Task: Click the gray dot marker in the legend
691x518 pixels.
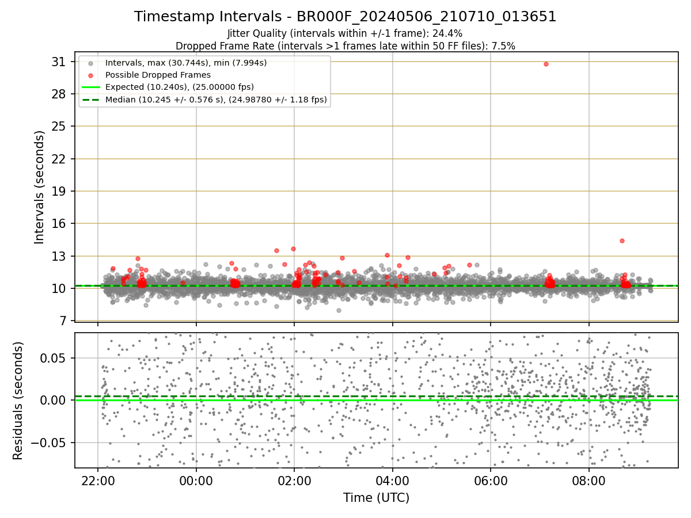Action: click(x=90, y=63)
